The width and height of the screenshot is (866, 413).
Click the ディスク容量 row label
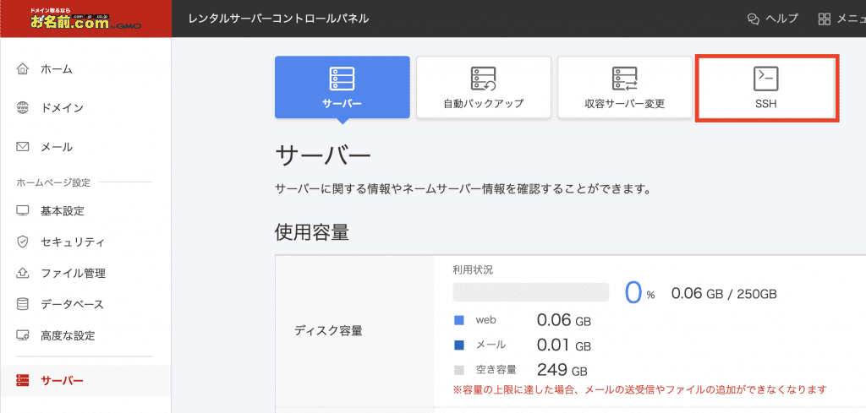pyautogui.click(x=328, y=331)
